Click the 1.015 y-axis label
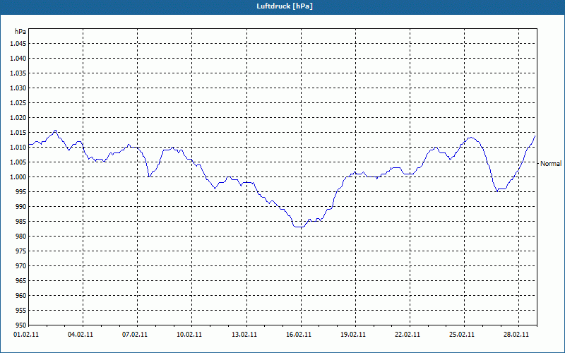The image size is (565, 353). (x=18, y=133)
